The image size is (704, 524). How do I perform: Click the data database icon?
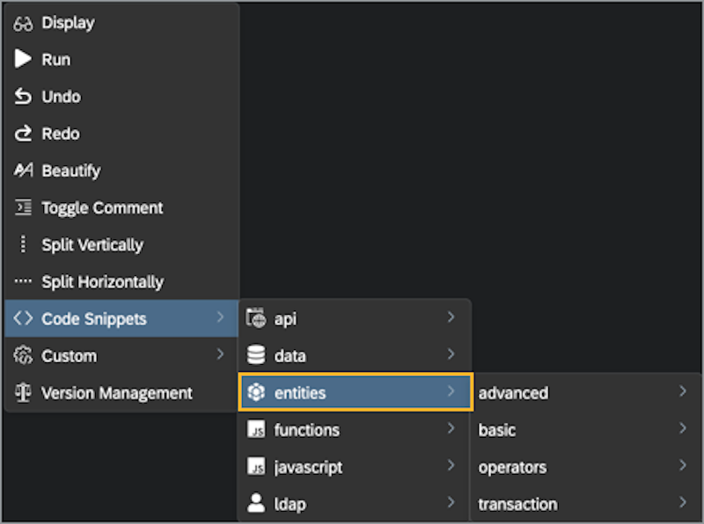(256, 355)
